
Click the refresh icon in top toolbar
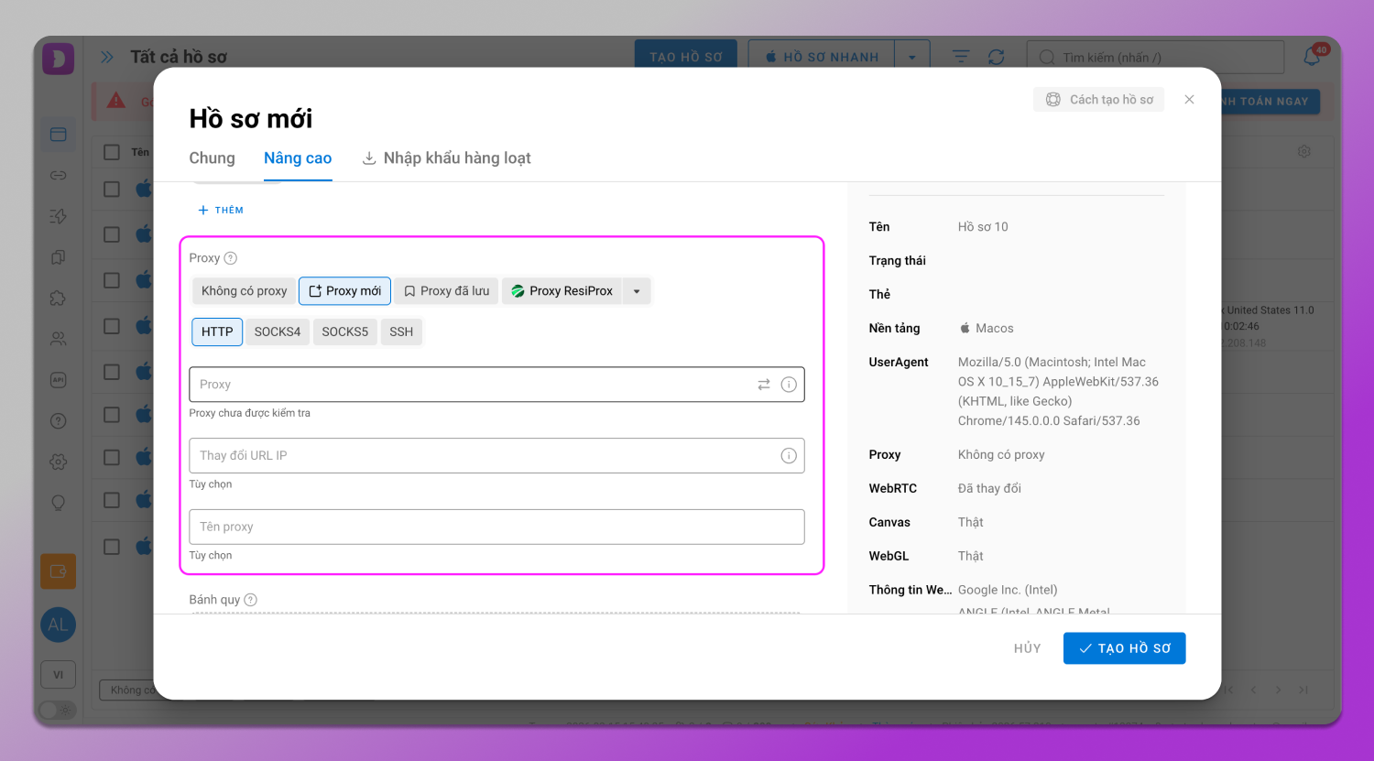pyautogui.click(x=997, y=57)
